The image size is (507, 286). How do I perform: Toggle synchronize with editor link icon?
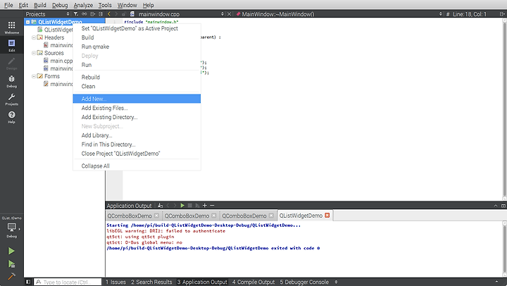pyautogui.click(x=84, y=14)
